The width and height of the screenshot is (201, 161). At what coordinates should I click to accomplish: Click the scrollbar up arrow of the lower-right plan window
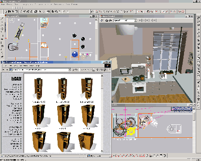[194, 108]
